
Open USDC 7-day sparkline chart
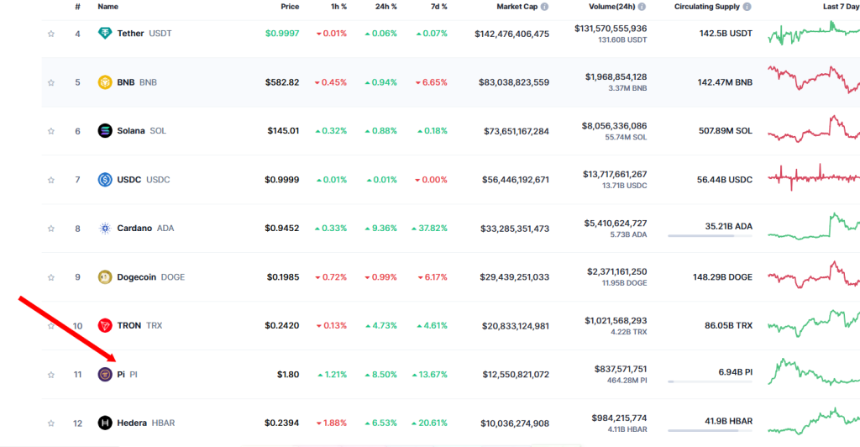point(814,177)
